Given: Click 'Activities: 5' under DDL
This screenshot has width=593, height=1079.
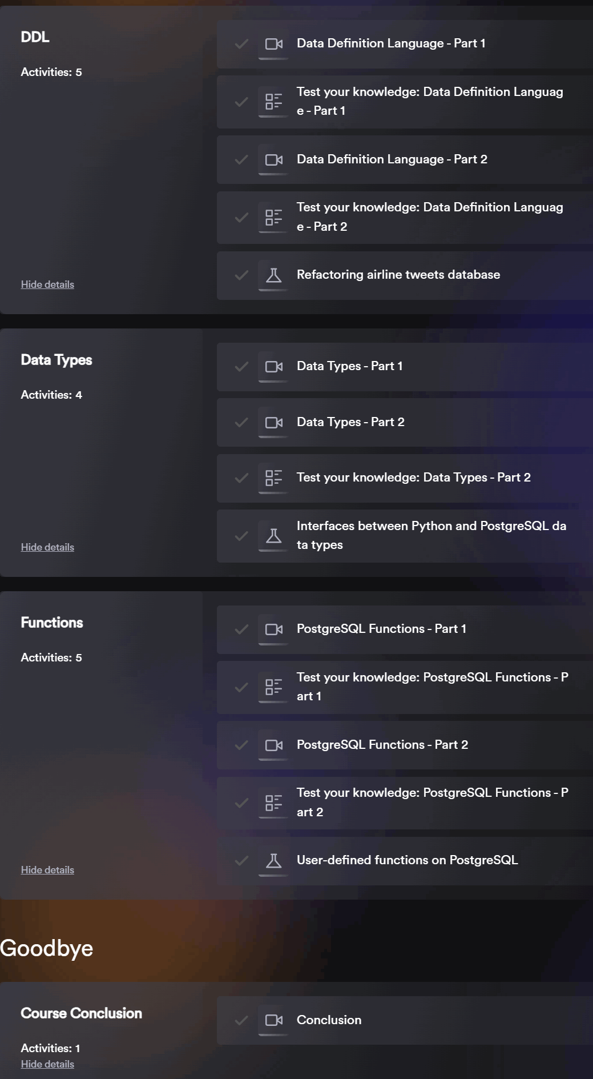Looking at the screenshot, I should (51, 72).
